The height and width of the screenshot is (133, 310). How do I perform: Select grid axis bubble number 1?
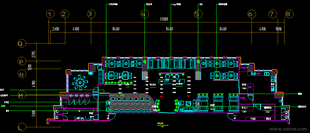point(50,14)
